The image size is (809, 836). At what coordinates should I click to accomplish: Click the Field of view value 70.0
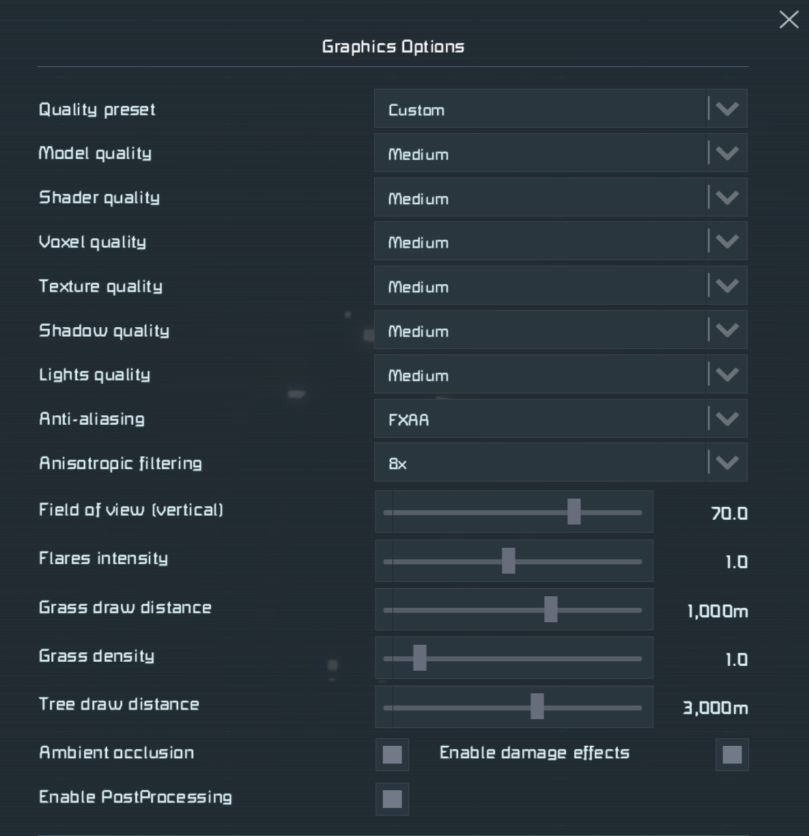[x=728, y=513]
